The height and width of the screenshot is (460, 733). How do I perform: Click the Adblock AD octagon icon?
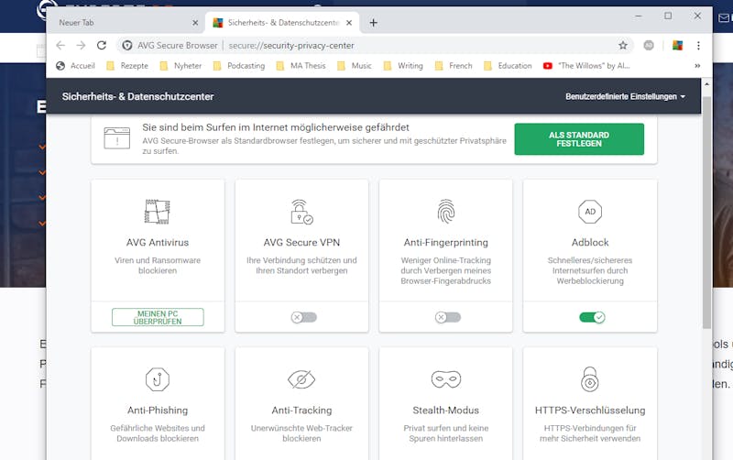click(x=590, y=212)
